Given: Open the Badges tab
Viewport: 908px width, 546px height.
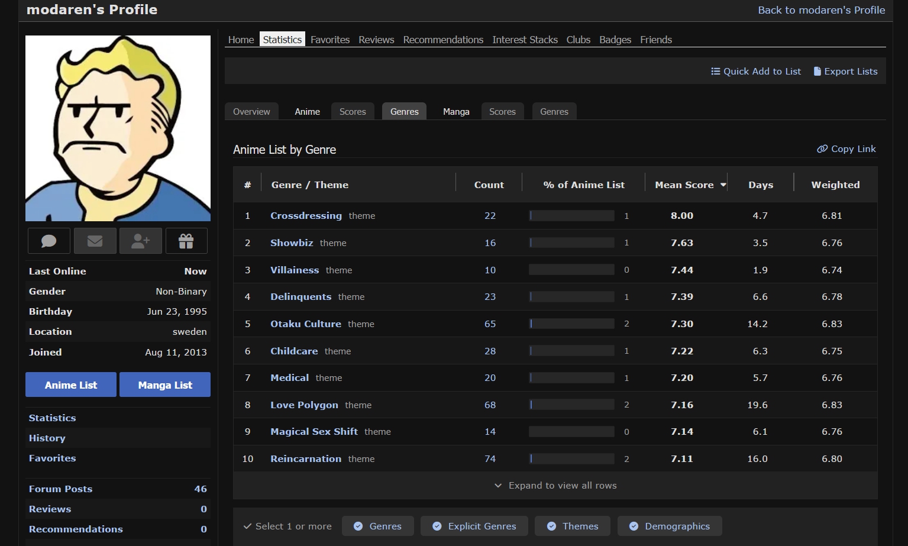Looking at the screenshot, I should pyautogui.click(x=615, y=40).
